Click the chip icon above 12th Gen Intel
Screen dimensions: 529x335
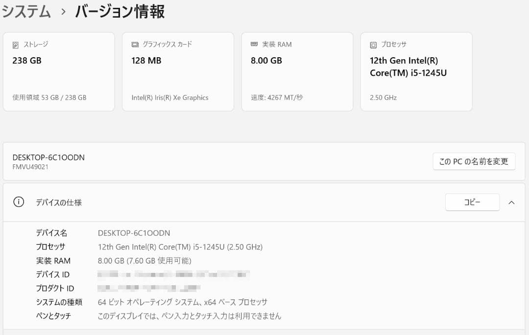point(373,44)
